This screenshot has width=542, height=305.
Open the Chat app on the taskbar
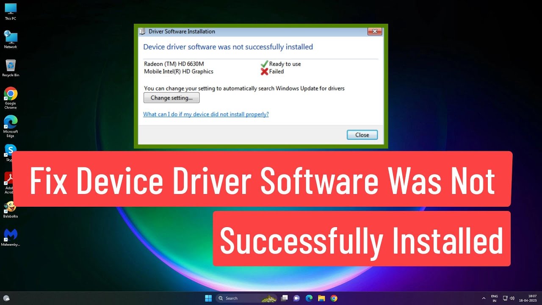297,298
